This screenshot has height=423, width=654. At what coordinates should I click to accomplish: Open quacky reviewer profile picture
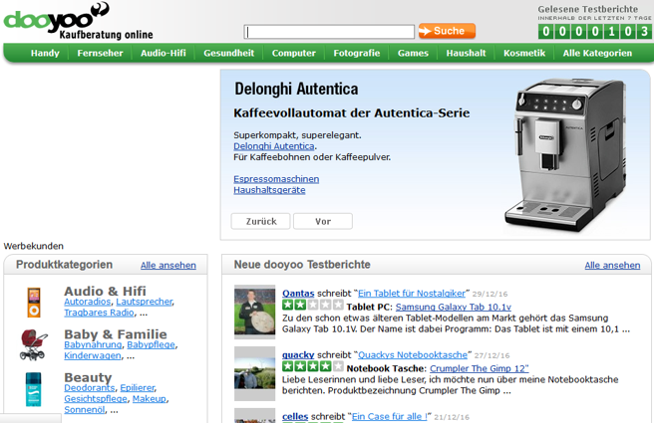(x=255, y=373)
